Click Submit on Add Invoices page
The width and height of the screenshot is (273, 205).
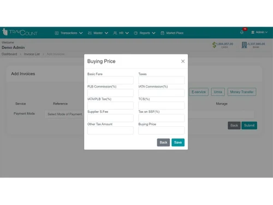(249, 125)
